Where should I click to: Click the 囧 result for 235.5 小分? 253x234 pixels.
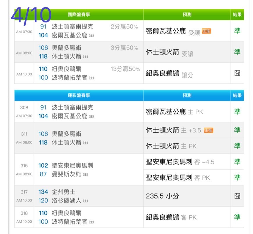coord(237,196)
